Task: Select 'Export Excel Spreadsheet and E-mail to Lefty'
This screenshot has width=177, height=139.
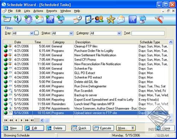Action: pos(86,99)
